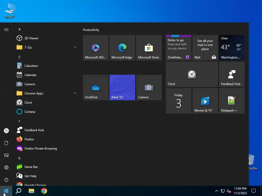The image size is (262, 196).
Task: Open the 7-Zip folder entry
Action: point(46,47)
